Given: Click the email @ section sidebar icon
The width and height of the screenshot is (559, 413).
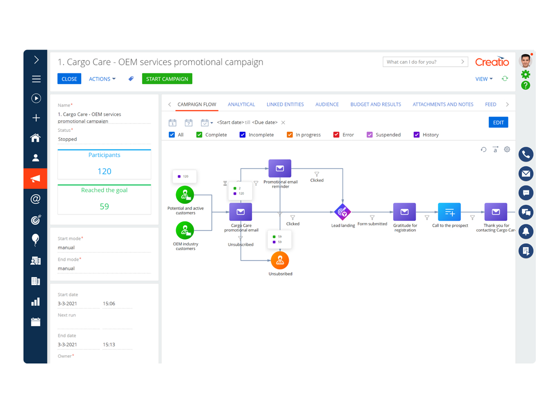Looking at the screenshot, I should (x=35, y=199).
